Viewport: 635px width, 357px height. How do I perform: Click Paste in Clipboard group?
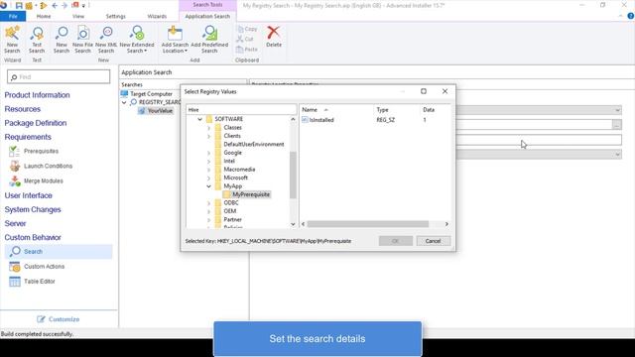(247, 49)
